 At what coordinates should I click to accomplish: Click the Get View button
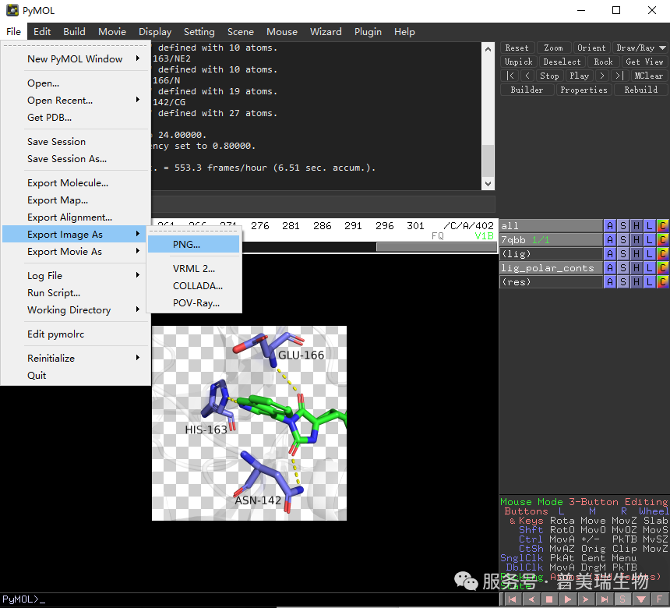(x=644, y=62)
